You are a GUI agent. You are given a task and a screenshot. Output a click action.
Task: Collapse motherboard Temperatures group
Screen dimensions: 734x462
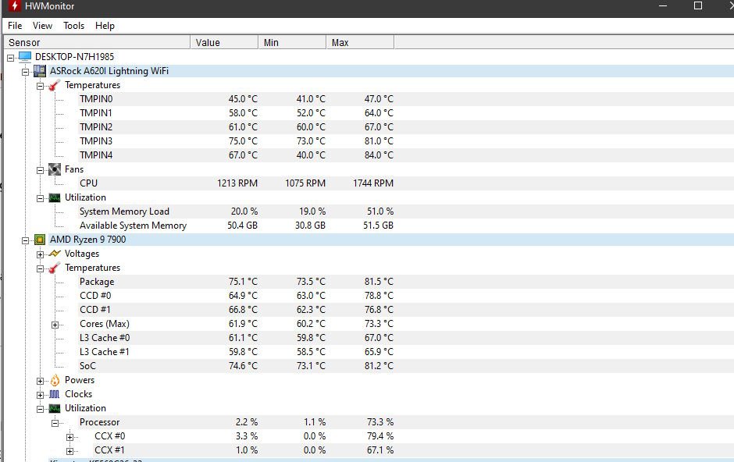click(x=41, y=86)
